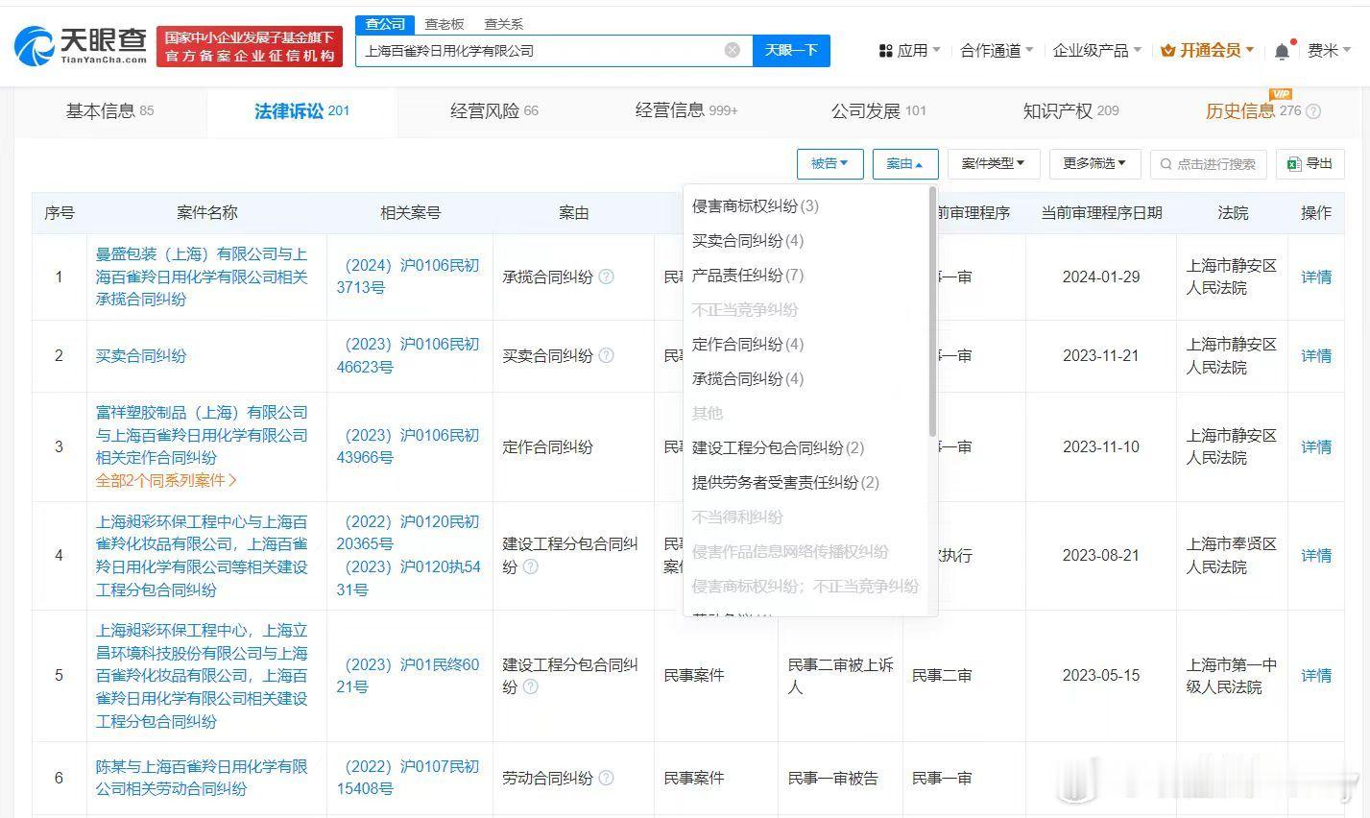Viewport: 1370px width, 818px height.
Task: Click help icon beside 承揽合同纠纷 in row 1
Action: (606, 277)
